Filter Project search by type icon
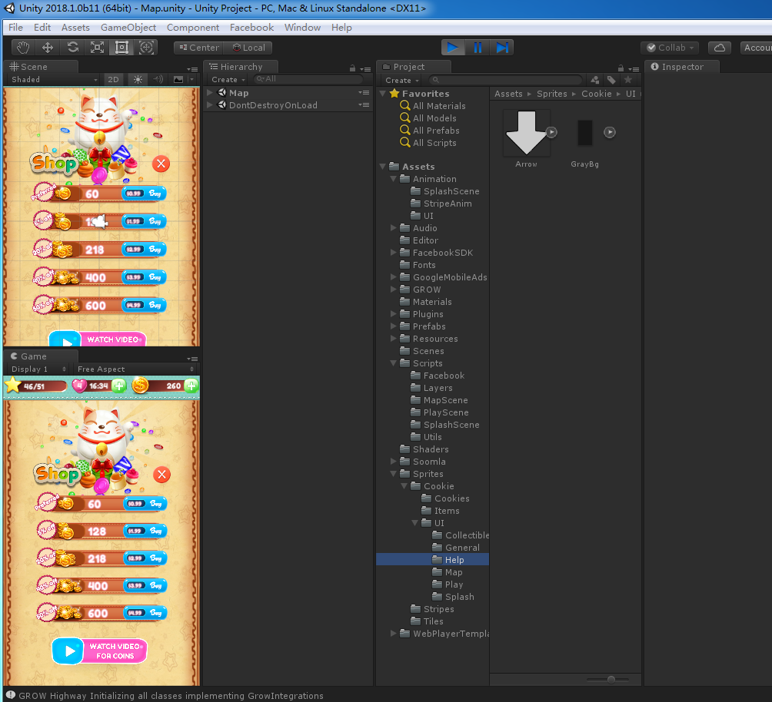Screen dimensions: 772x702 pos(594,80)
